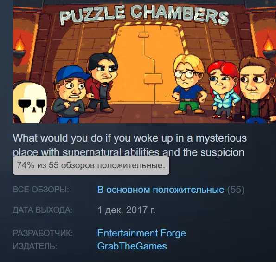Click the left wall torch flame
The width and height of the screenshot is (276, 262).
click(x=19, y=43)
